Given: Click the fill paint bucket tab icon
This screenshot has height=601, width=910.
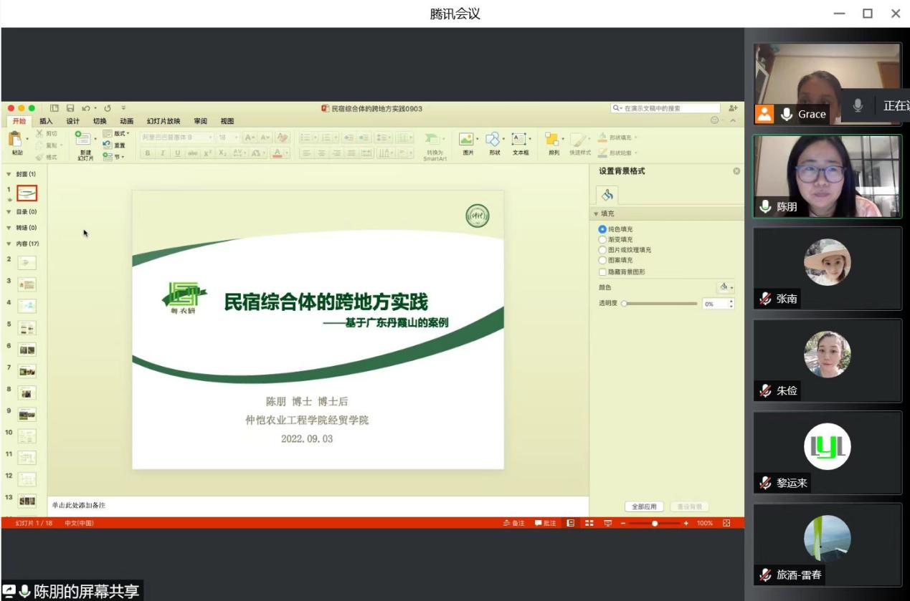Looking at the screenshot, I should (x=607, y=195).
